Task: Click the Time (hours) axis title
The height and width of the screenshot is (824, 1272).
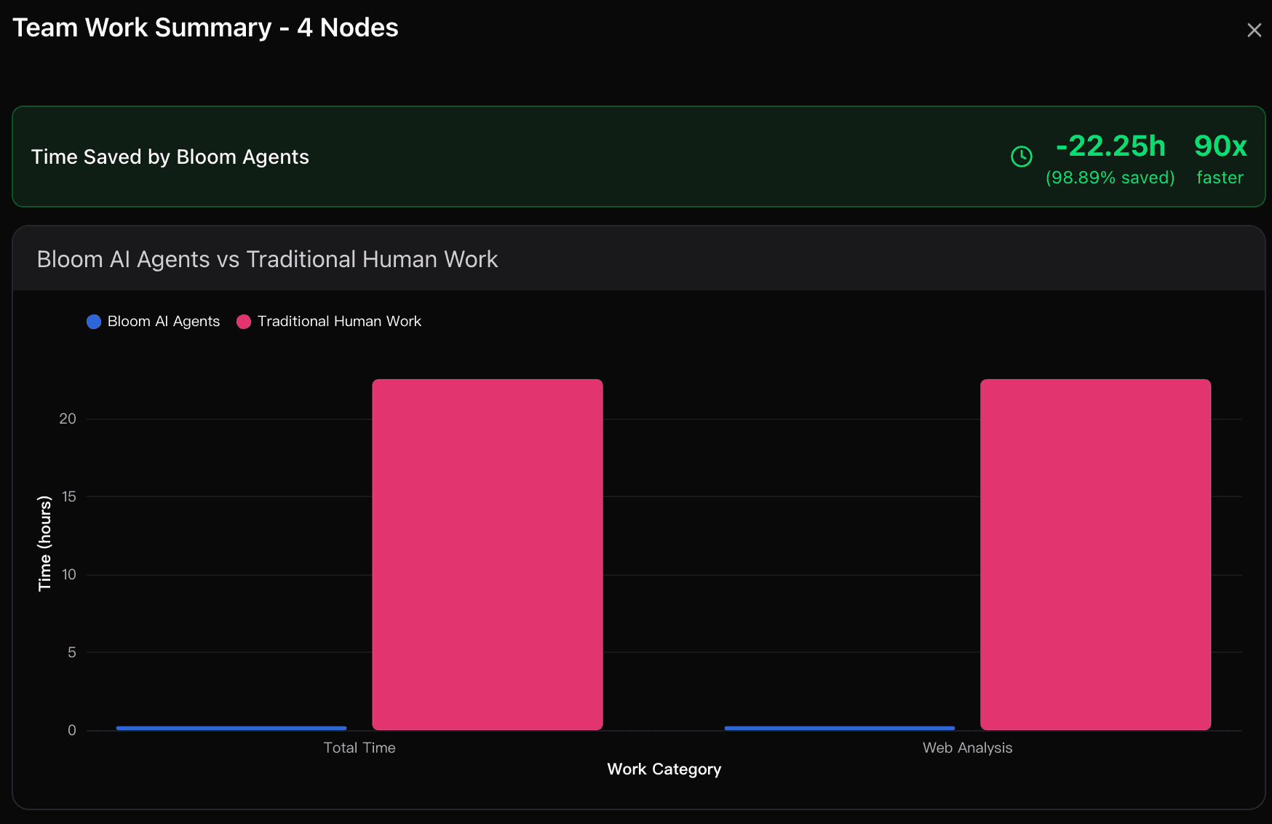Action: 45,543
